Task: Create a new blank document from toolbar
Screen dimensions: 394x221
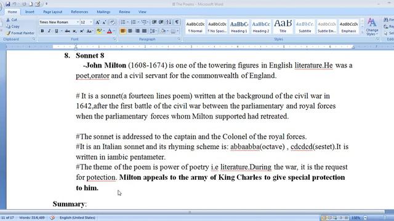Action: (x=31, y=4)
